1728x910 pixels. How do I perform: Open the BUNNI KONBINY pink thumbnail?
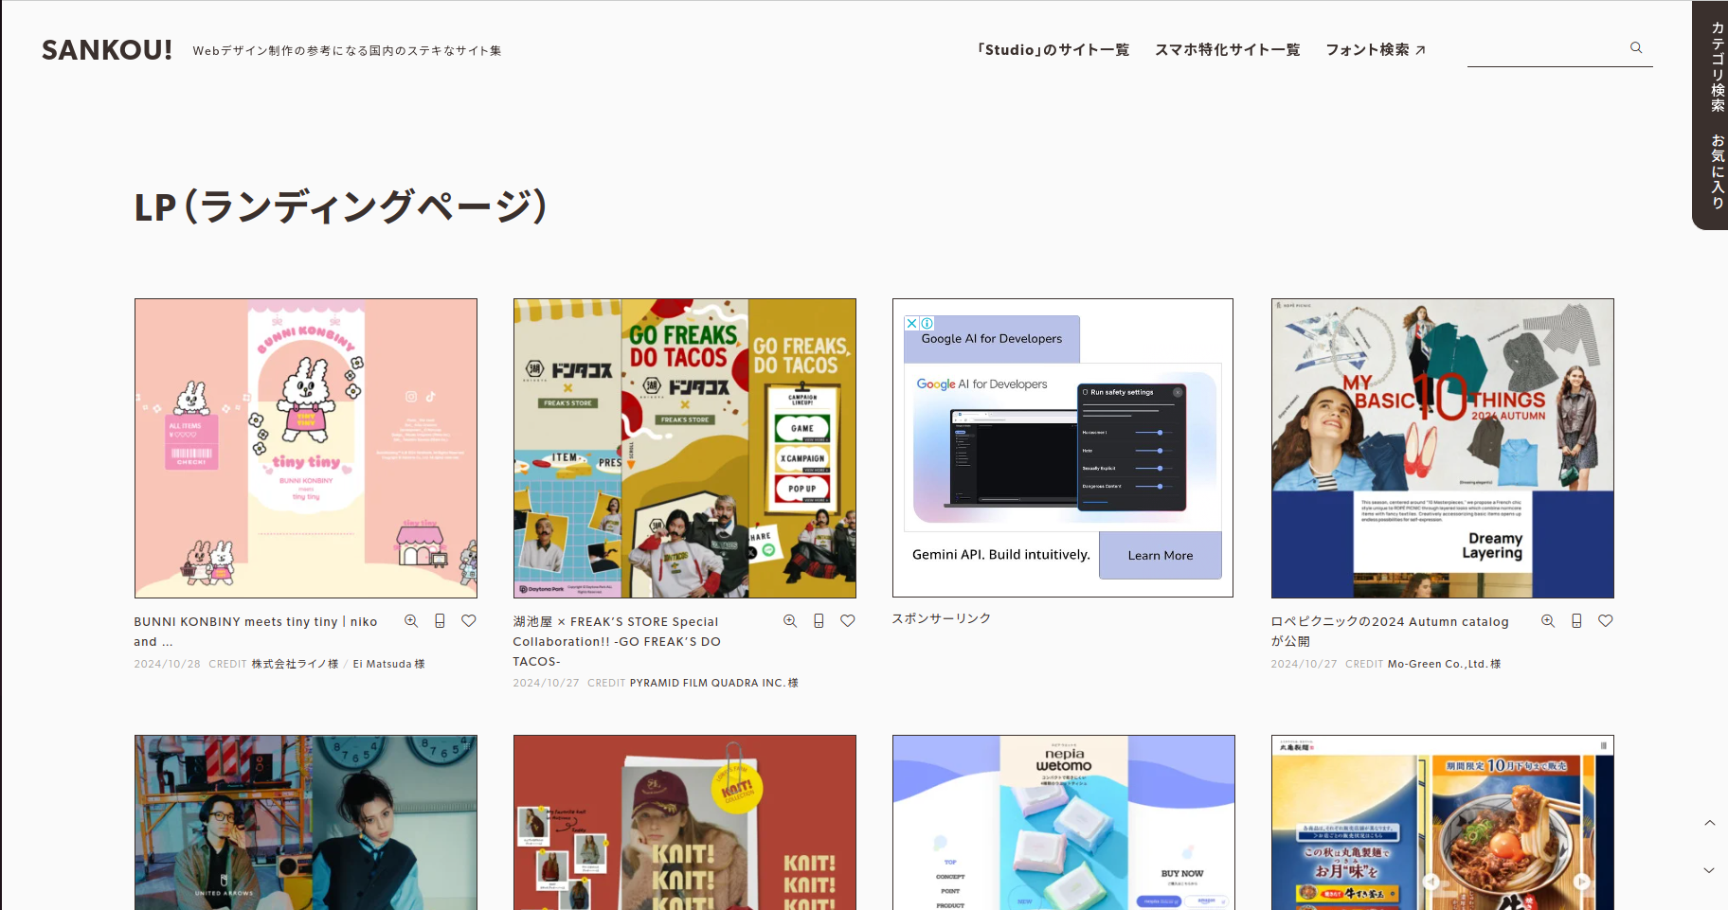[x=306, y=449]
